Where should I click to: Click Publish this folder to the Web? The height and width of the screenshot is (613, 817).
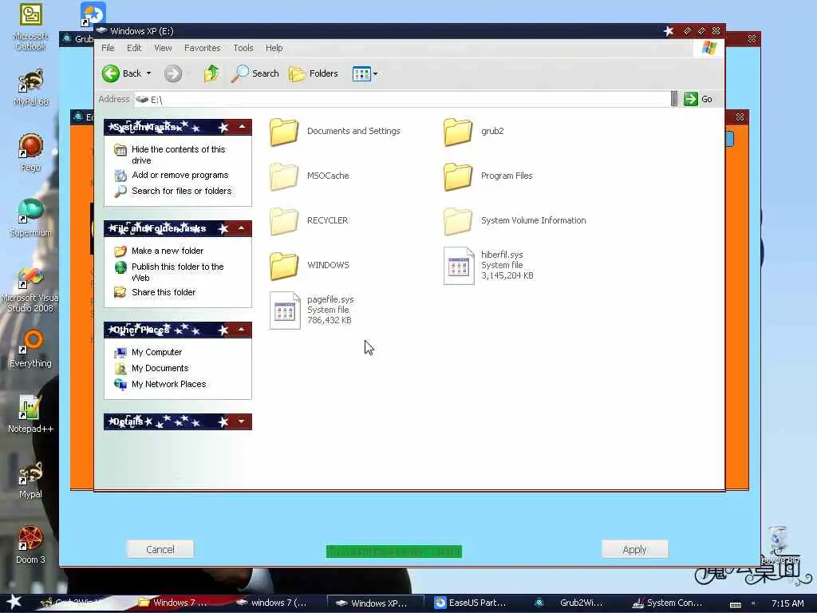pos(177,272)
